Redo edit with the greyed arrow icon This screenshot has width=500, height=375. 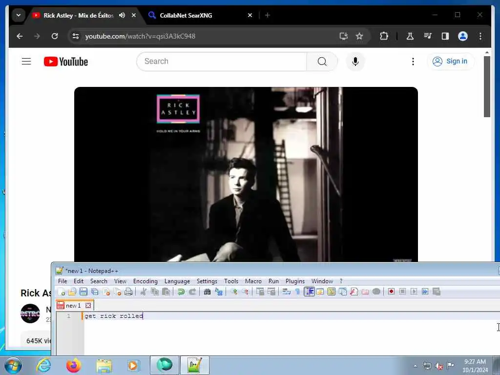coord(192,292)
